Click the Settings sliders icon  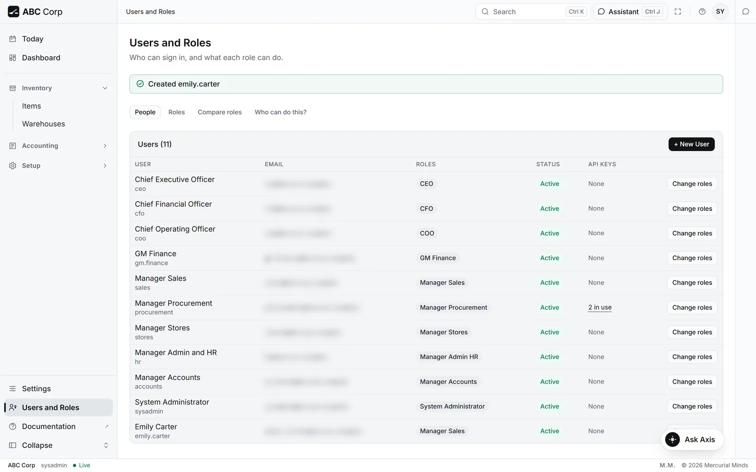click(13, 389)
